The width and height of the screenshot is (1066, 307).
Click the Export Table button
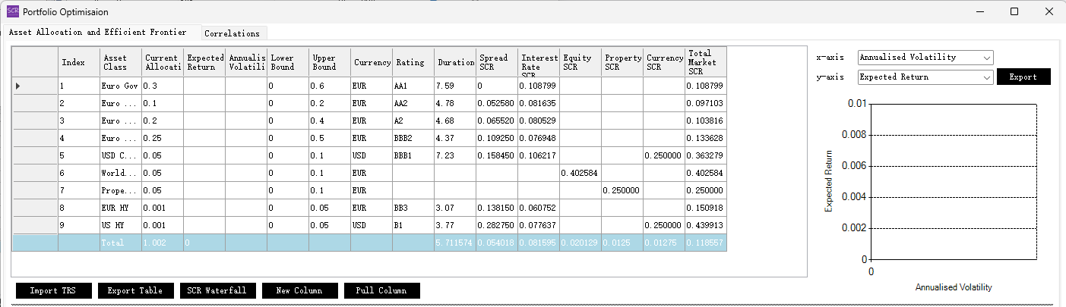[x=135, y=290]
